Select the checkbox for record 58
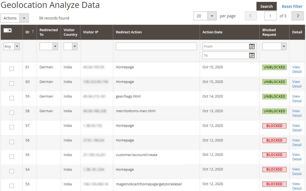Image resolution: width=306 pixels, height=191 pixels. (12, 113)
